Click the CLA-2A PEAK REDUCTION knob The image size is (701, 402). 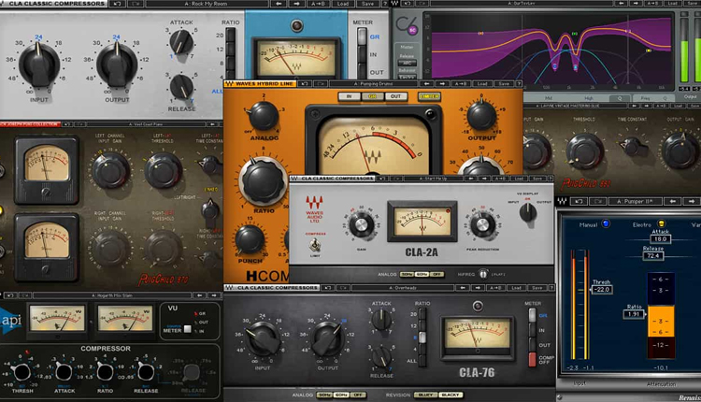pyautogui.click(x=483, y=223)
